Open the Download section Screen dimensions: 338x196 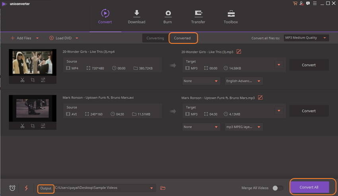tap(136, 17)
